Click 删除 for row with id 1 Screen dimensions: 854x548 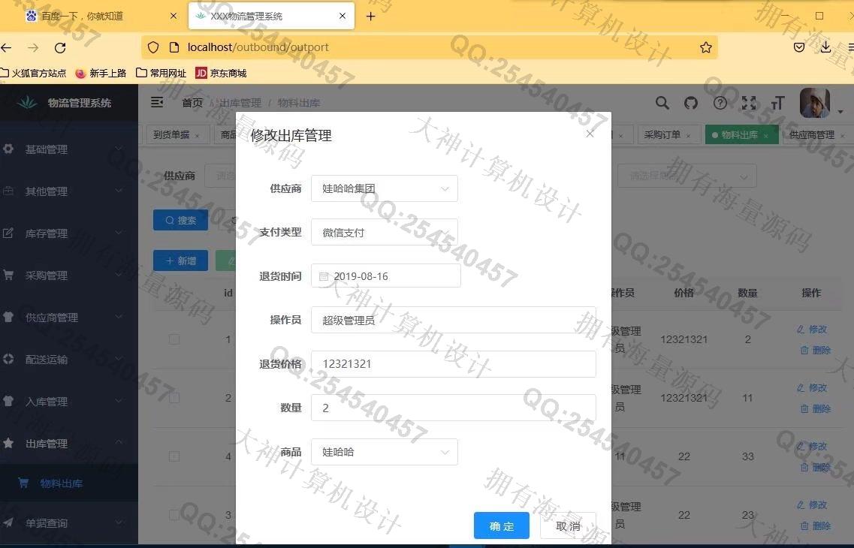[816, 350]
